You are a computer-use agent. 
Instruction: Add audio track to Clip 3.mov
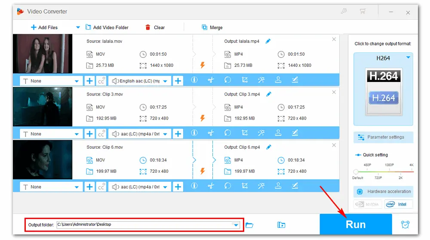(x=178, y=134)
